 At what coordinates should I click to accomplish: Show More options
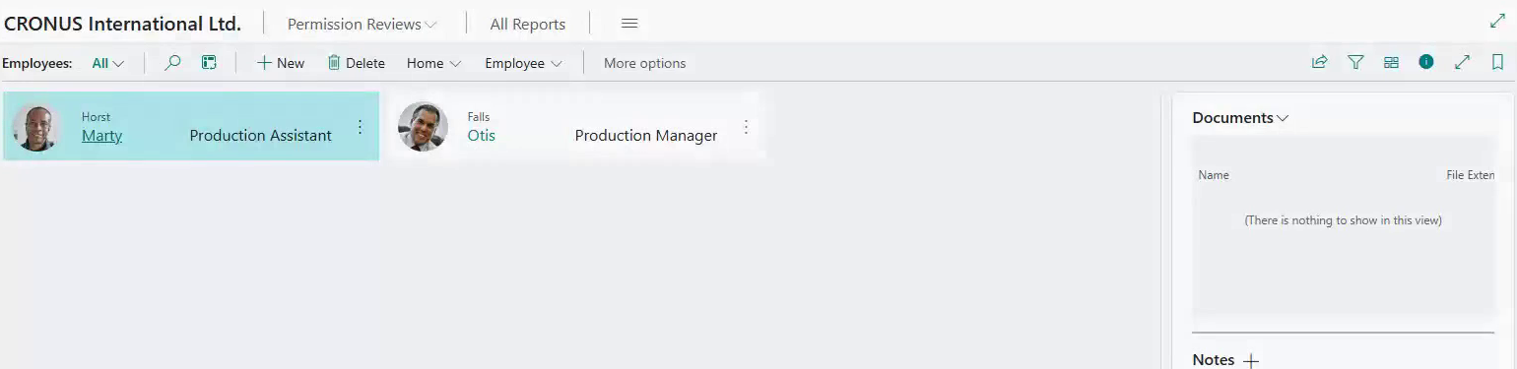pos(644,63)
